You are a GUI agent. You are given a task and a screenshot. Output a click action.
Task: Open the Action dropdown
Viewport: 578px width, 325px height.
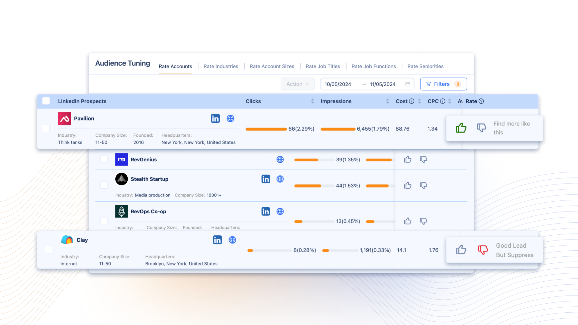(x=297, y=84)
